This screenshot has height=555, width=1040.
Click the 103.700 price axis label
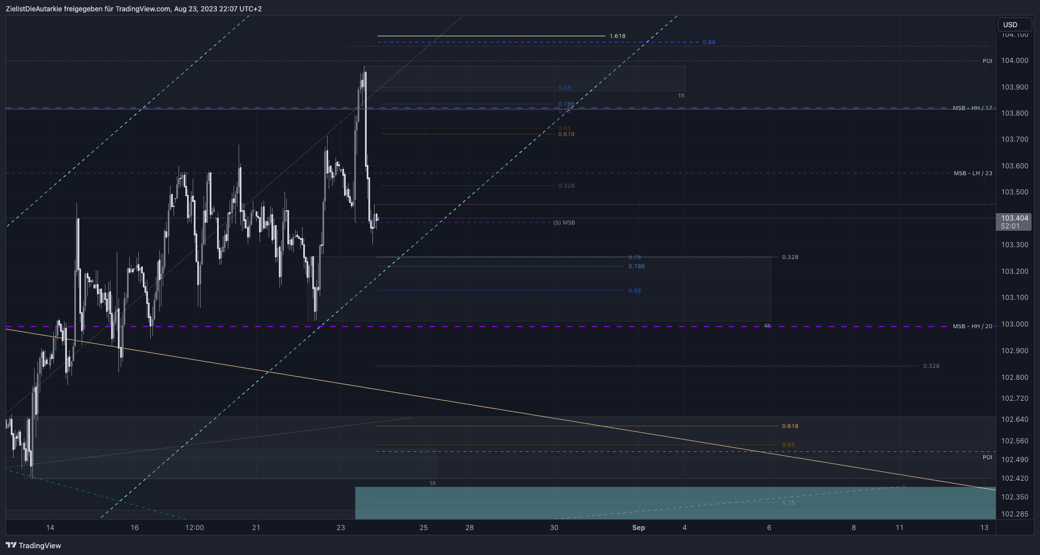1014,139
